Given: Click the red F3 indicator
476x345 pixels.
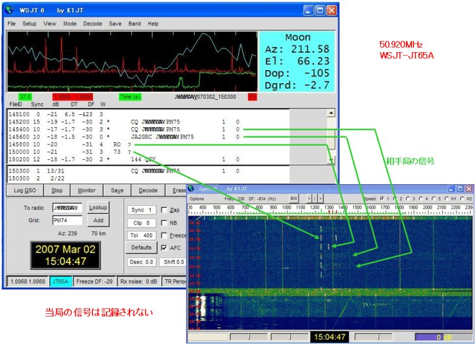Looking at the screenshot, I should pyautogui.click(x=252, y=97).
